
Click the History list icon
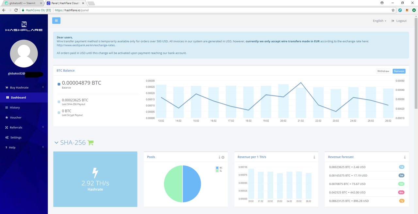pos(7,107)
